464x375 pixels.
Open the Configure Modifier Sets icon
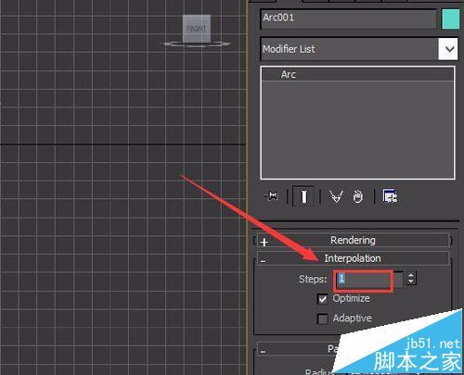[390, 196]
